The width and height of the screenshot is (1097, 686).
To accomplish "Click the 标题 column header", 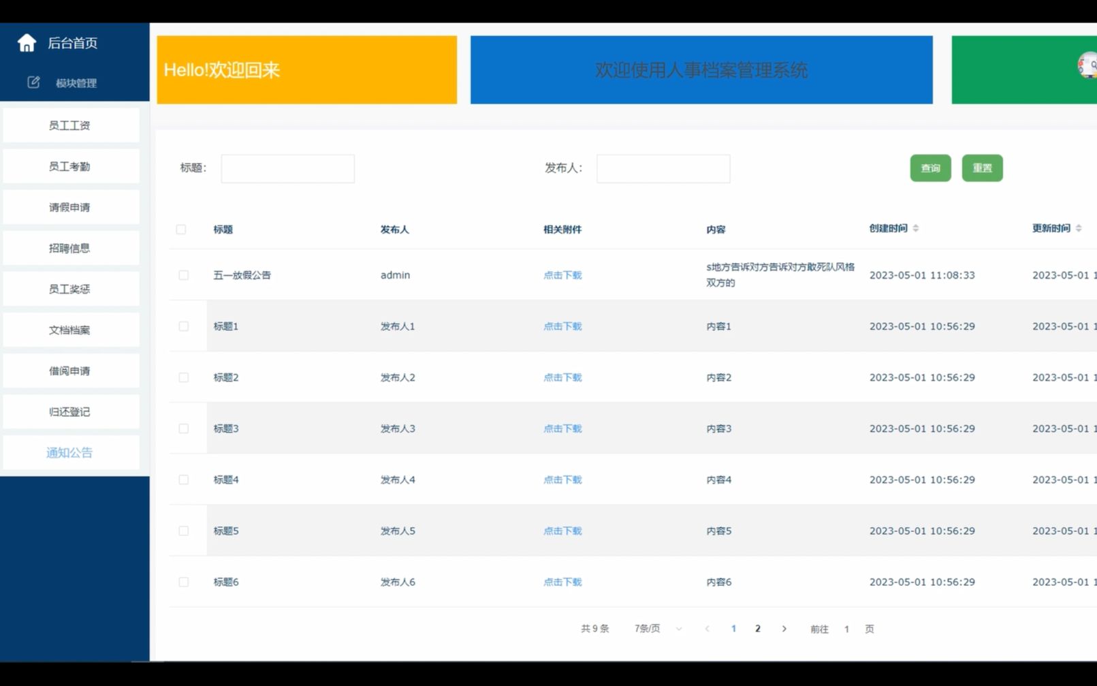I will pyautogui.click(x=223, y=230).
